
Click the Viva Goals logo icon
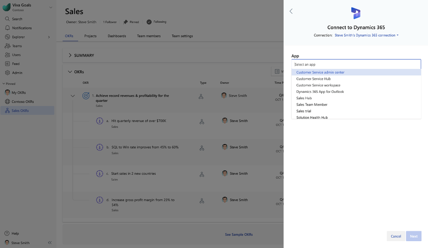pyautogui.click(x=6, y=7)
